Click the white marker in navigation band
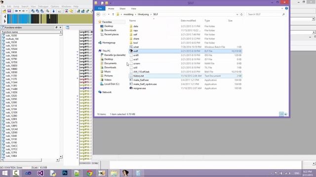Image resolution: width=316 pixels, height=177 pixels. coord(49,17)
